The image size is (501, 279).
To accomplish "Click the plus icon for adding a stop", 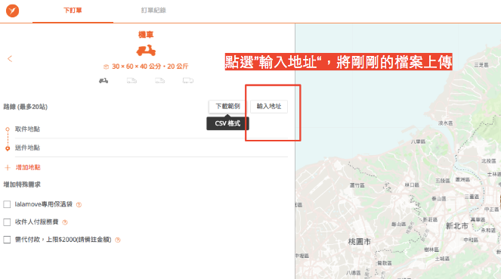I will (x=8, y=167).
